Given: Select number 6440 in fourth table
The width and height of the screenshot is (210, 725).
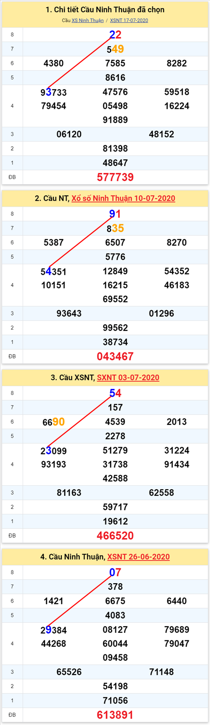Looking at the screenshot, I should (x=177, y=601).
